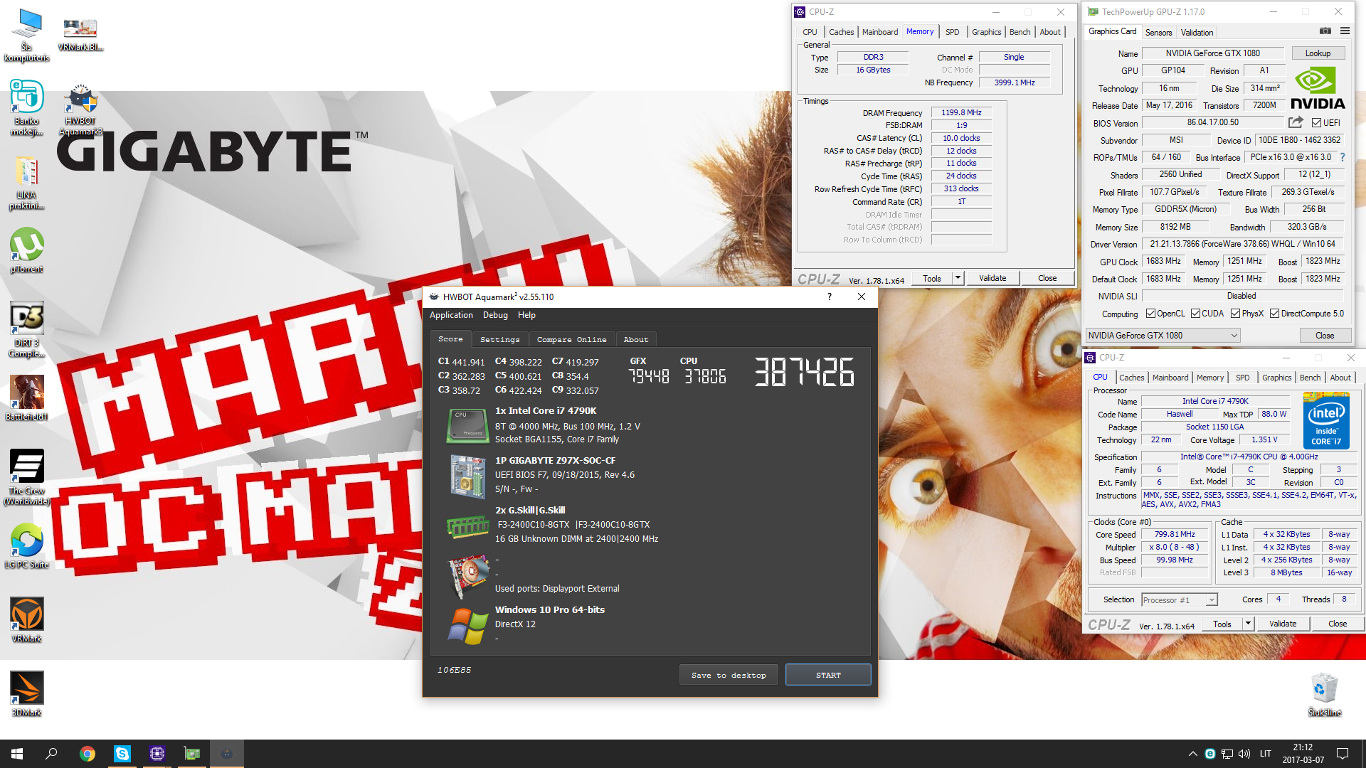Open the 3DMark desktop shortcut
The height and width of the screenshot is (768, 1366).
point(27,694)
